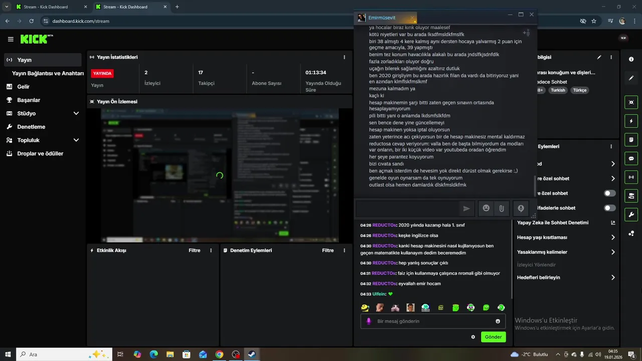Toggle the ifadelerle sohbet switch
Viewport: 642px width, 361px height.
click(610, 208)
